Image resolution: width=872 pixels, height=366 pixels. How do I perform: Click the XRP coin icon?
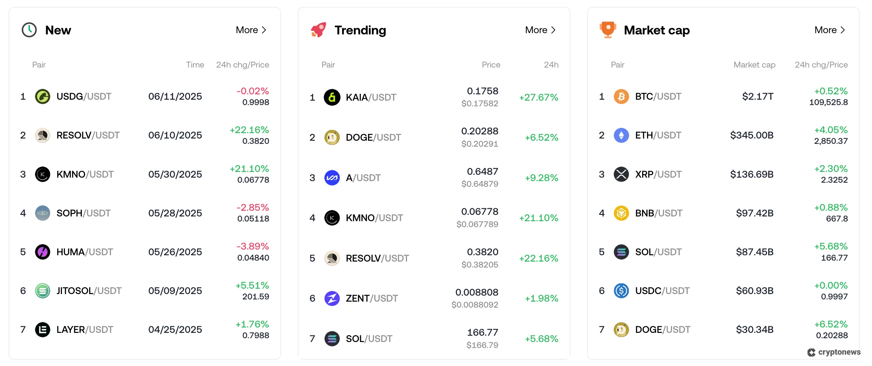[621, 174]
